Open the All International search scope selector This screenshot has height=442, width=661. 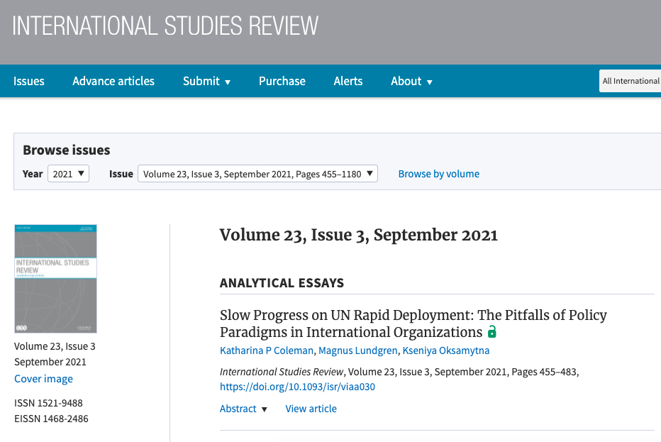[631, 81]
